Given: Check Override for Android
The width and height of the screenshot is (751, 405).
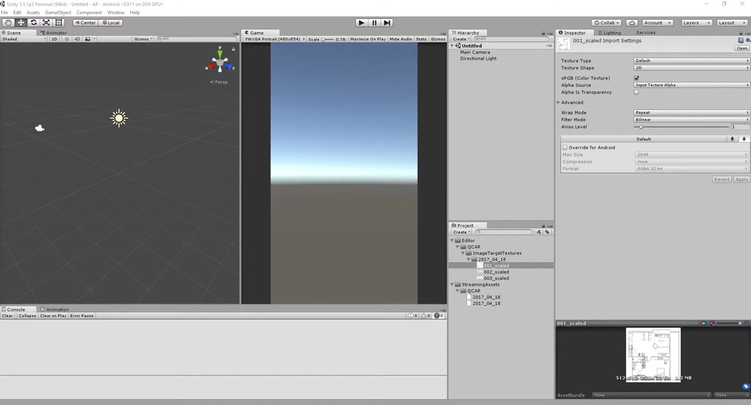Looking at the screenshot, I should point(565,147).
